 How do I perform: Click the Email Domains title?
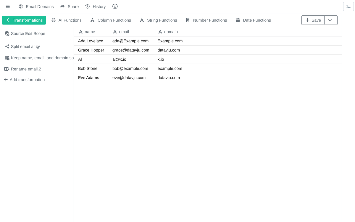[x=40, y=7]
